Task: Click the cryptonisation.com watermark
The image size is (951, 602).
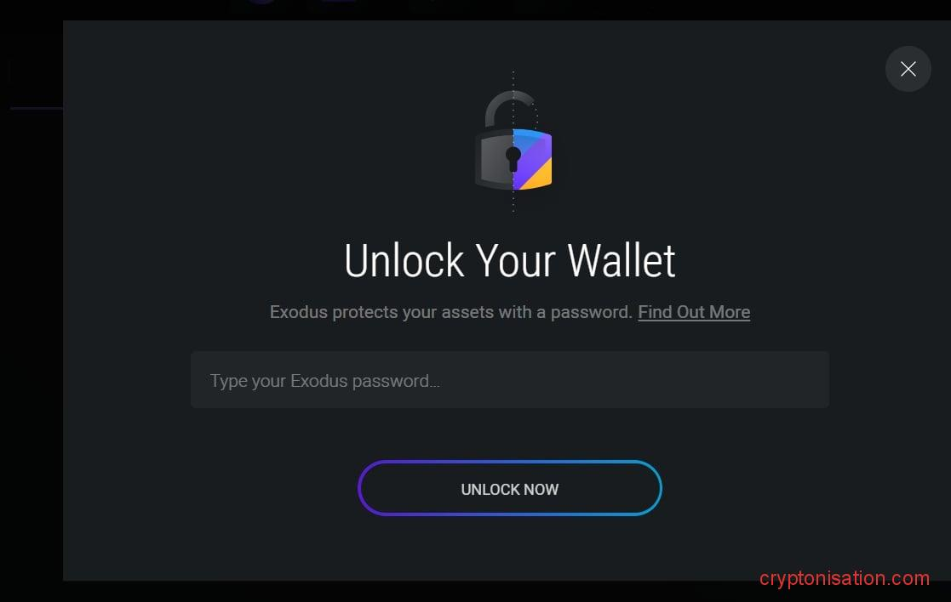Action: point(845,578)
